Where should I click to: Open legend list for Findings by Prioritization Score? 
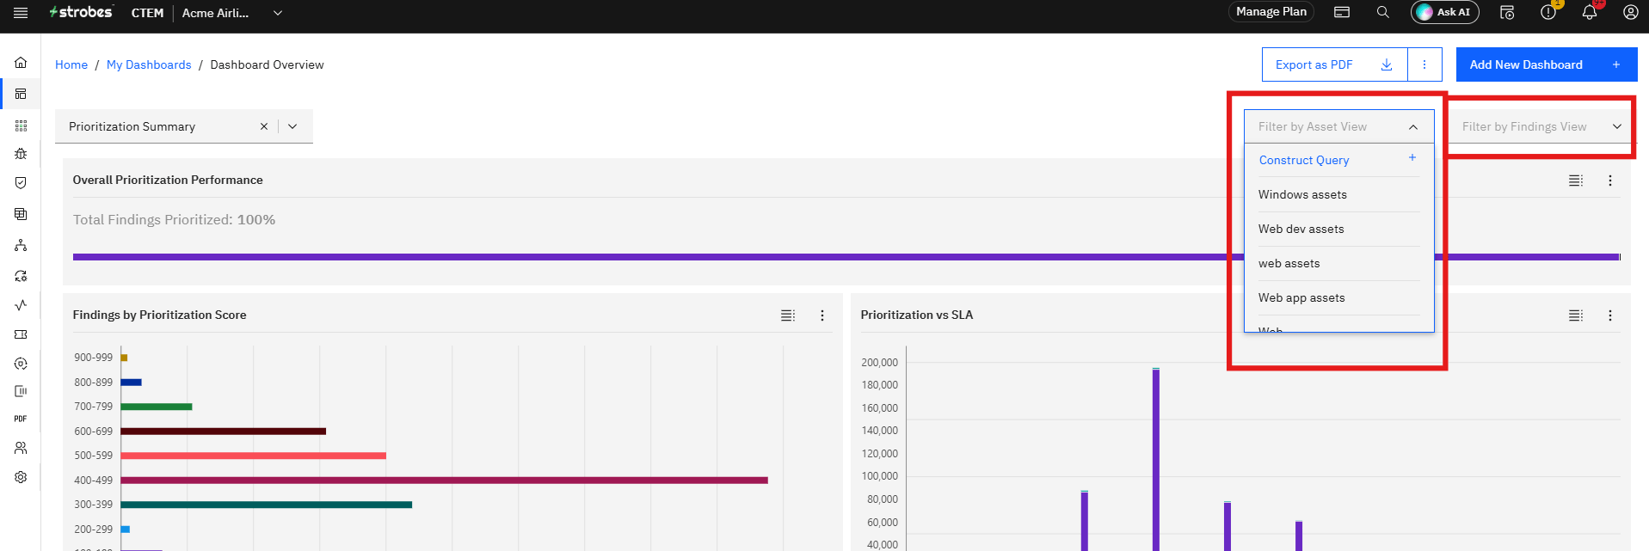tap(788, 315)
